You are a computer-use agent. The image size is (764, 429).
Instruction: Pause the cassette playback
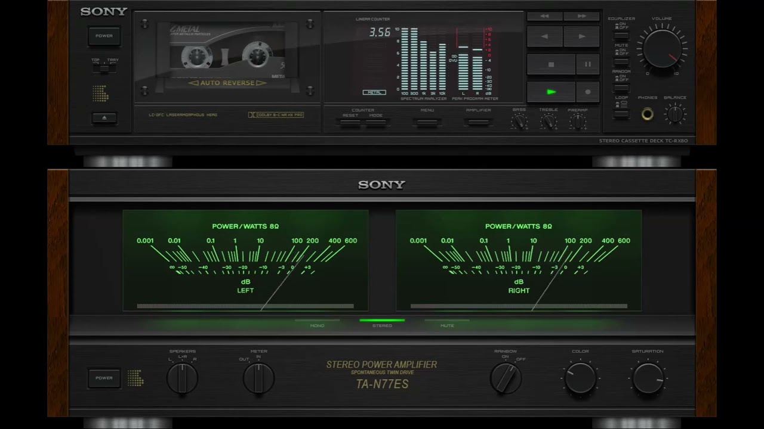coord(588,64)
